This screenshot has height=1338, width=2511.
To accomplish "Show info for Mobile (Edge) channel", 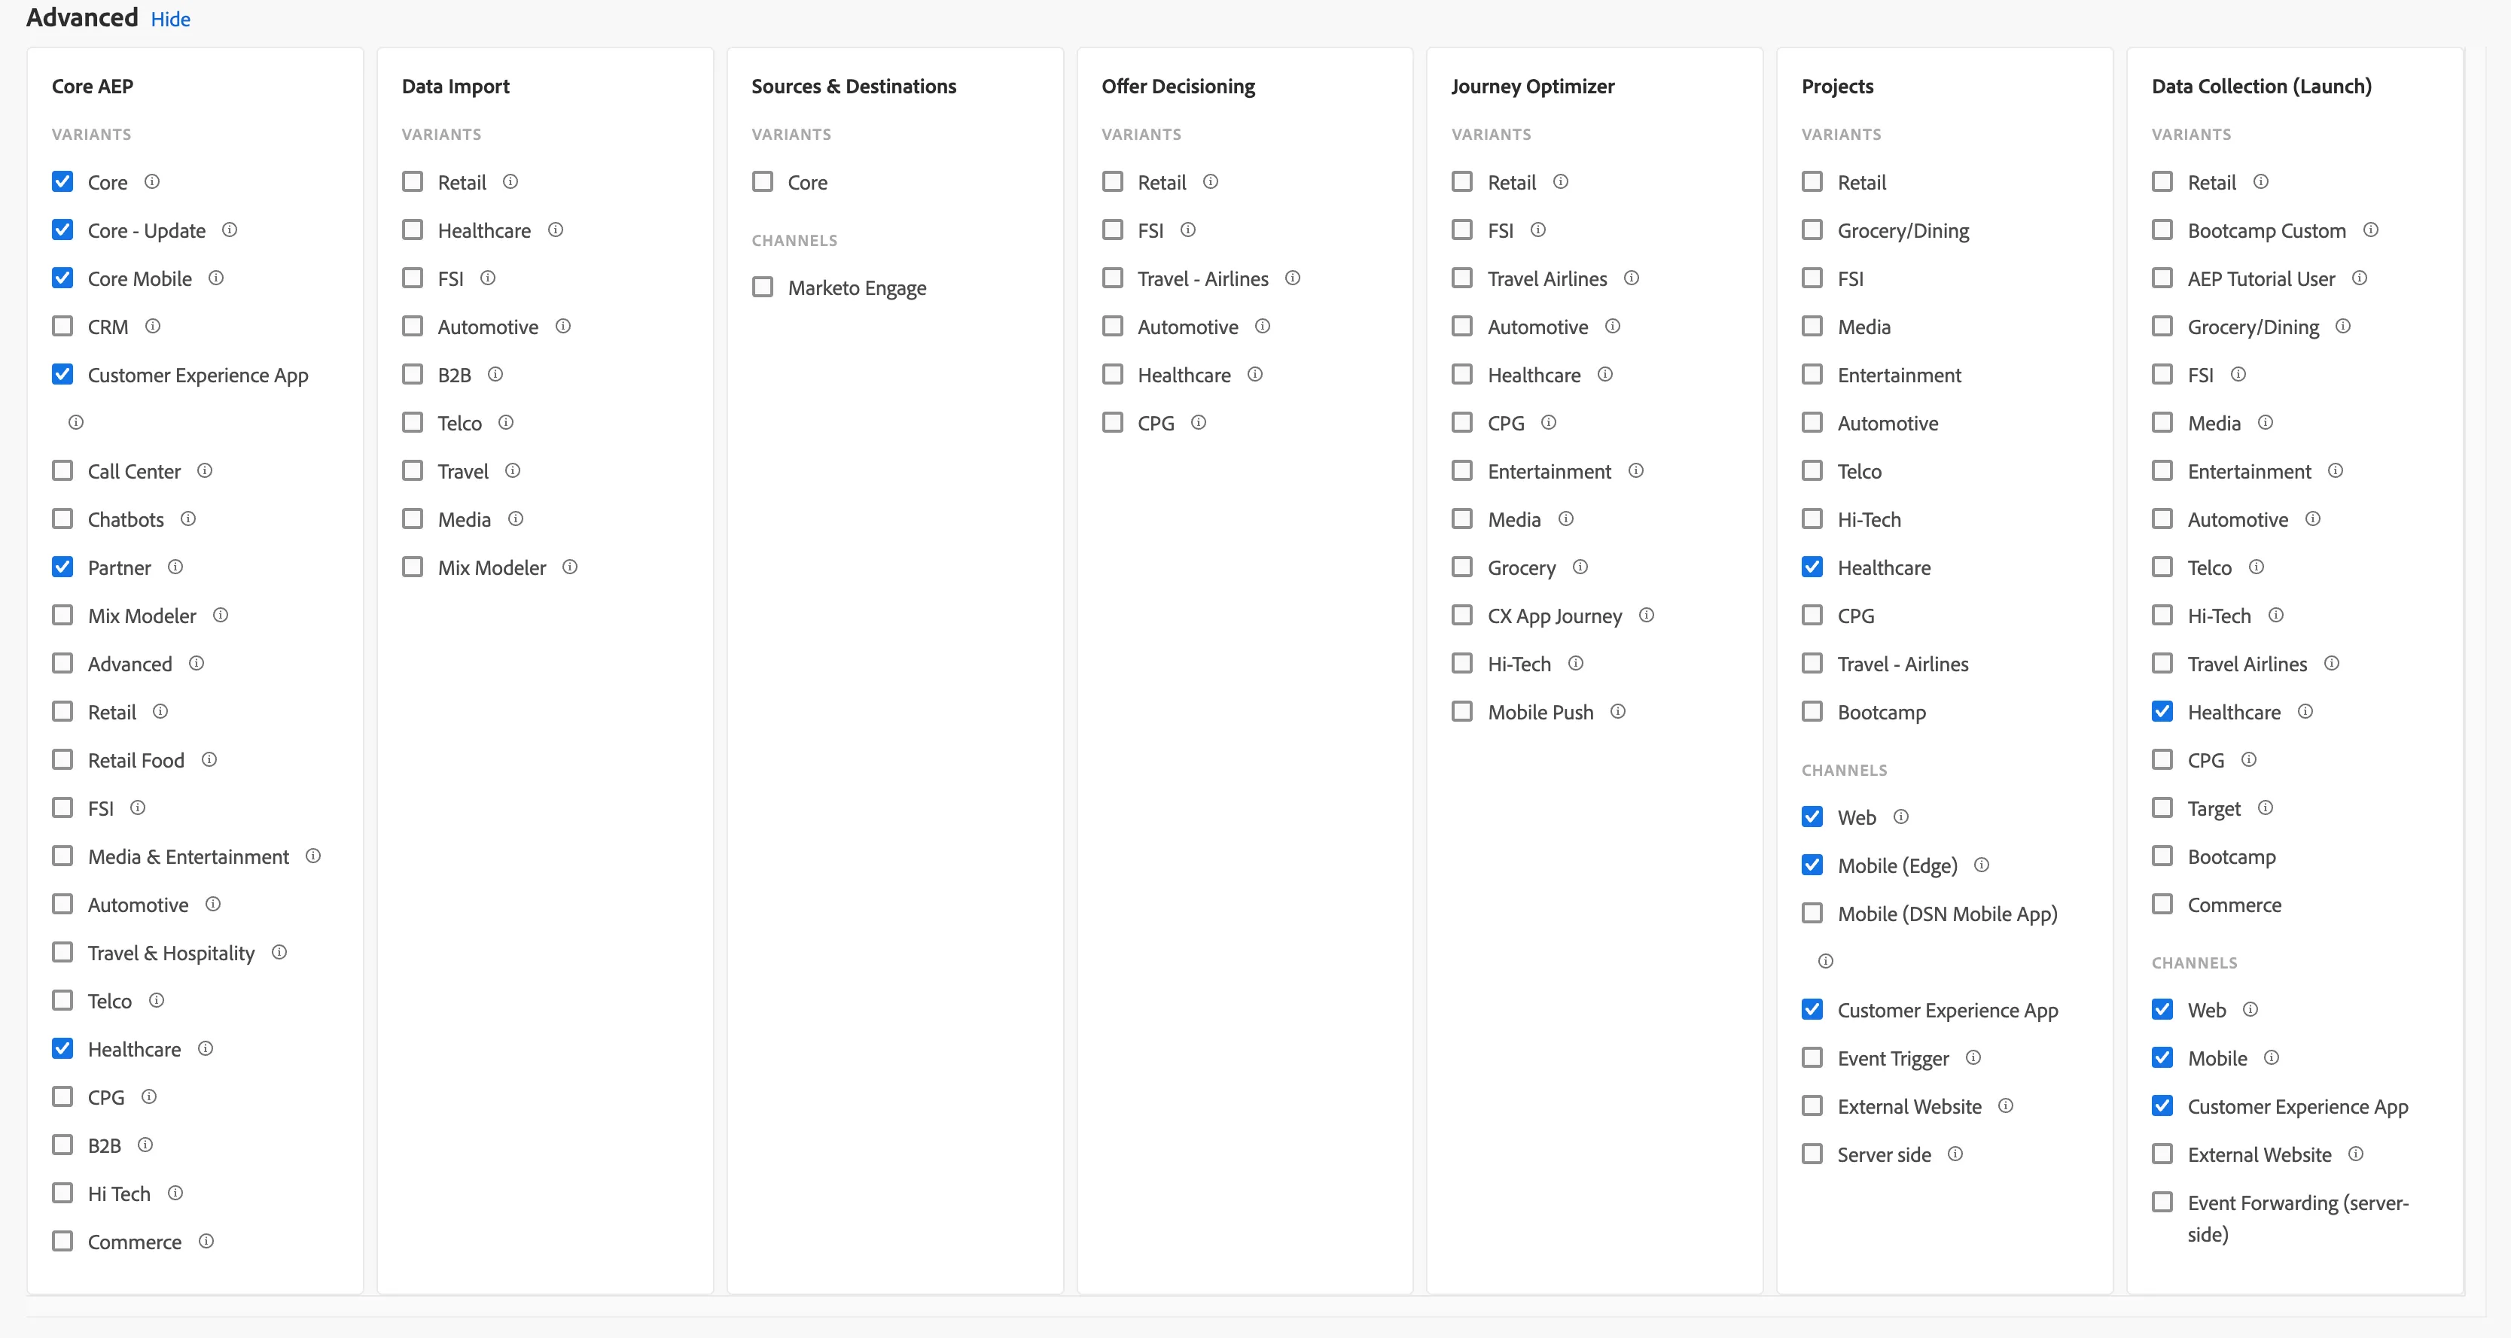I will [x=1982, y=865].
